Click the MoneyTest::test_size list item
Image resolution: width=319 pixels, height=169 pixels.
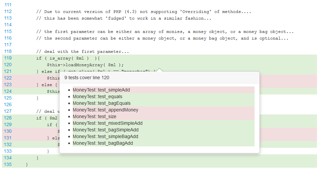coord(94,116)
